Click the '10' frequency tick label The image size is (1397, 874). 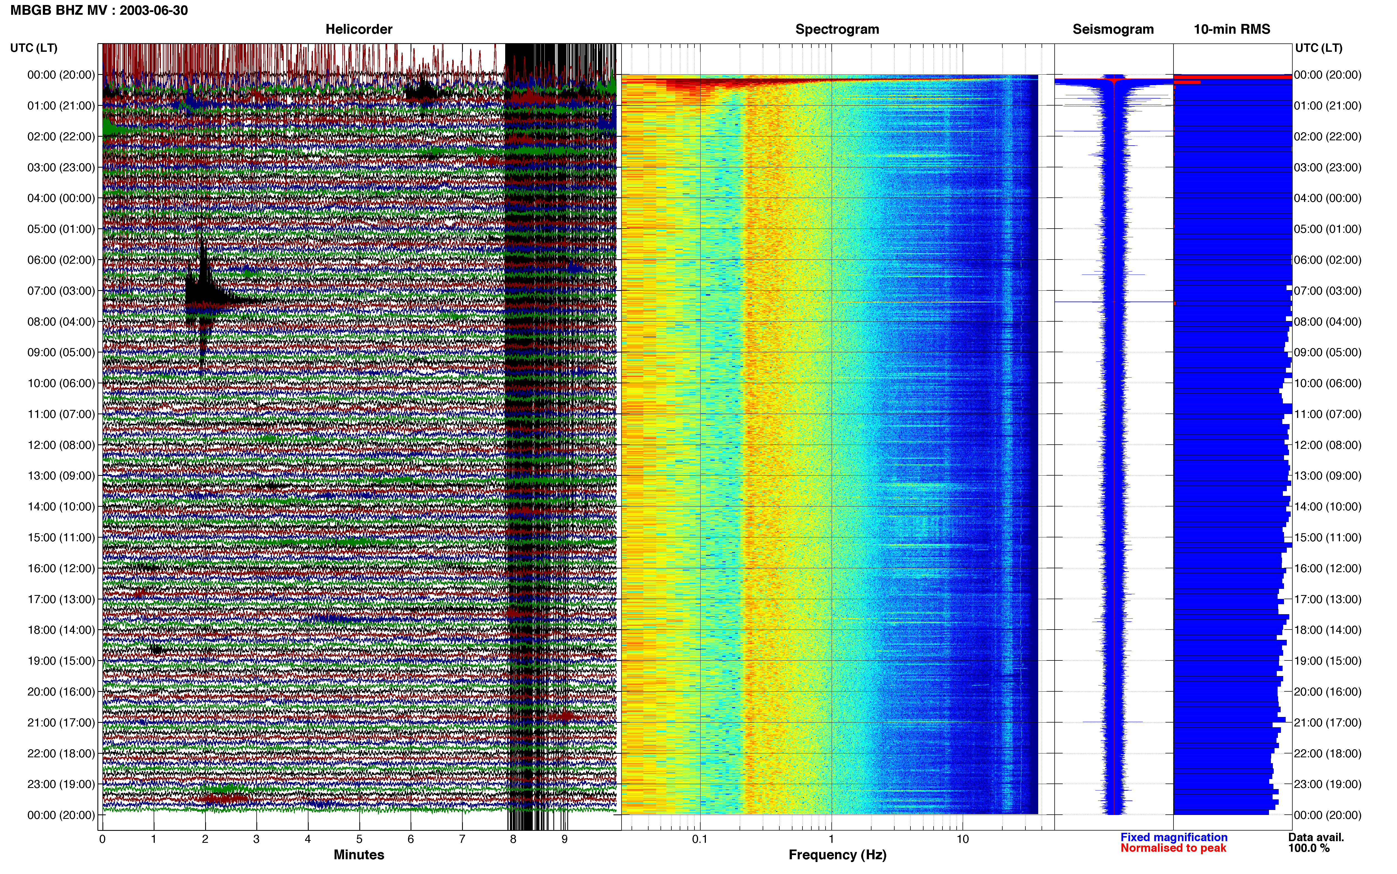pyautogui.click(x=963, y=839)
